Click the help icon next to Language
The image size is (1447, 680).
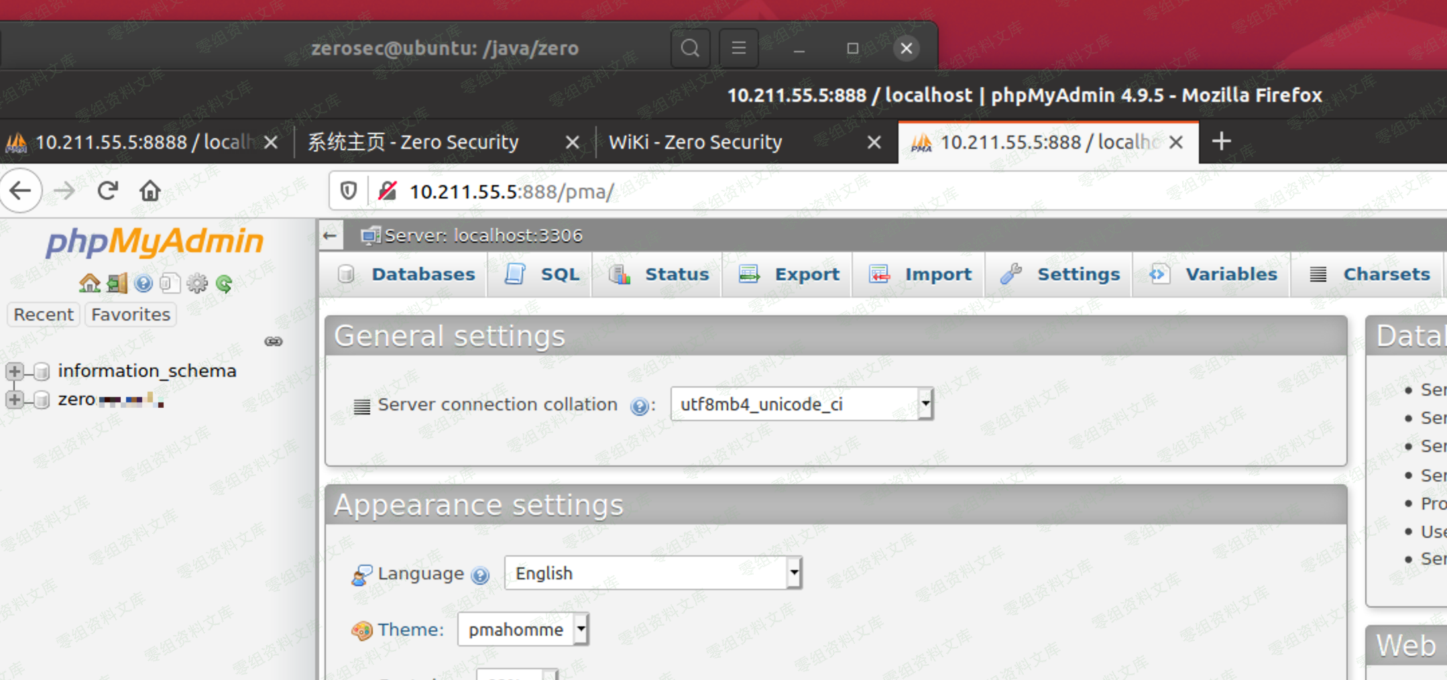click(x=480, y=575)
